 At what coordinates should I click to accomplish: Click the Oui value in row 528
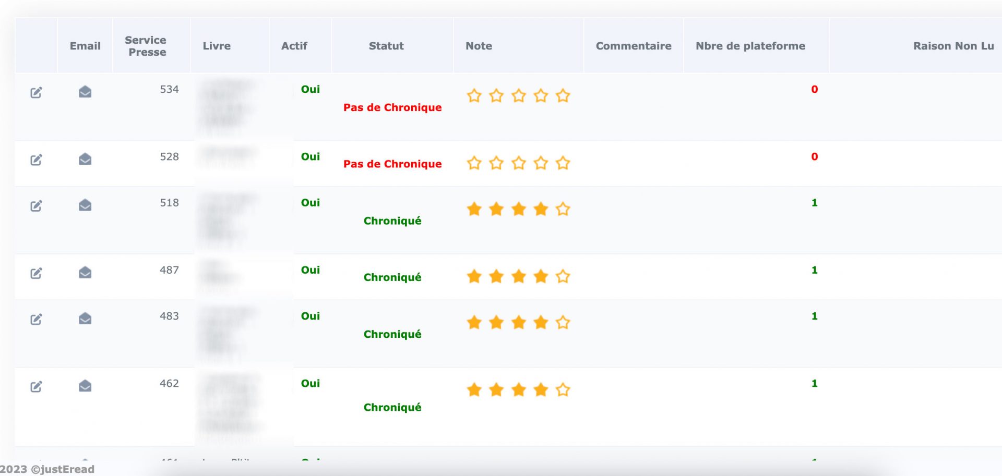(x=311, y=156)
